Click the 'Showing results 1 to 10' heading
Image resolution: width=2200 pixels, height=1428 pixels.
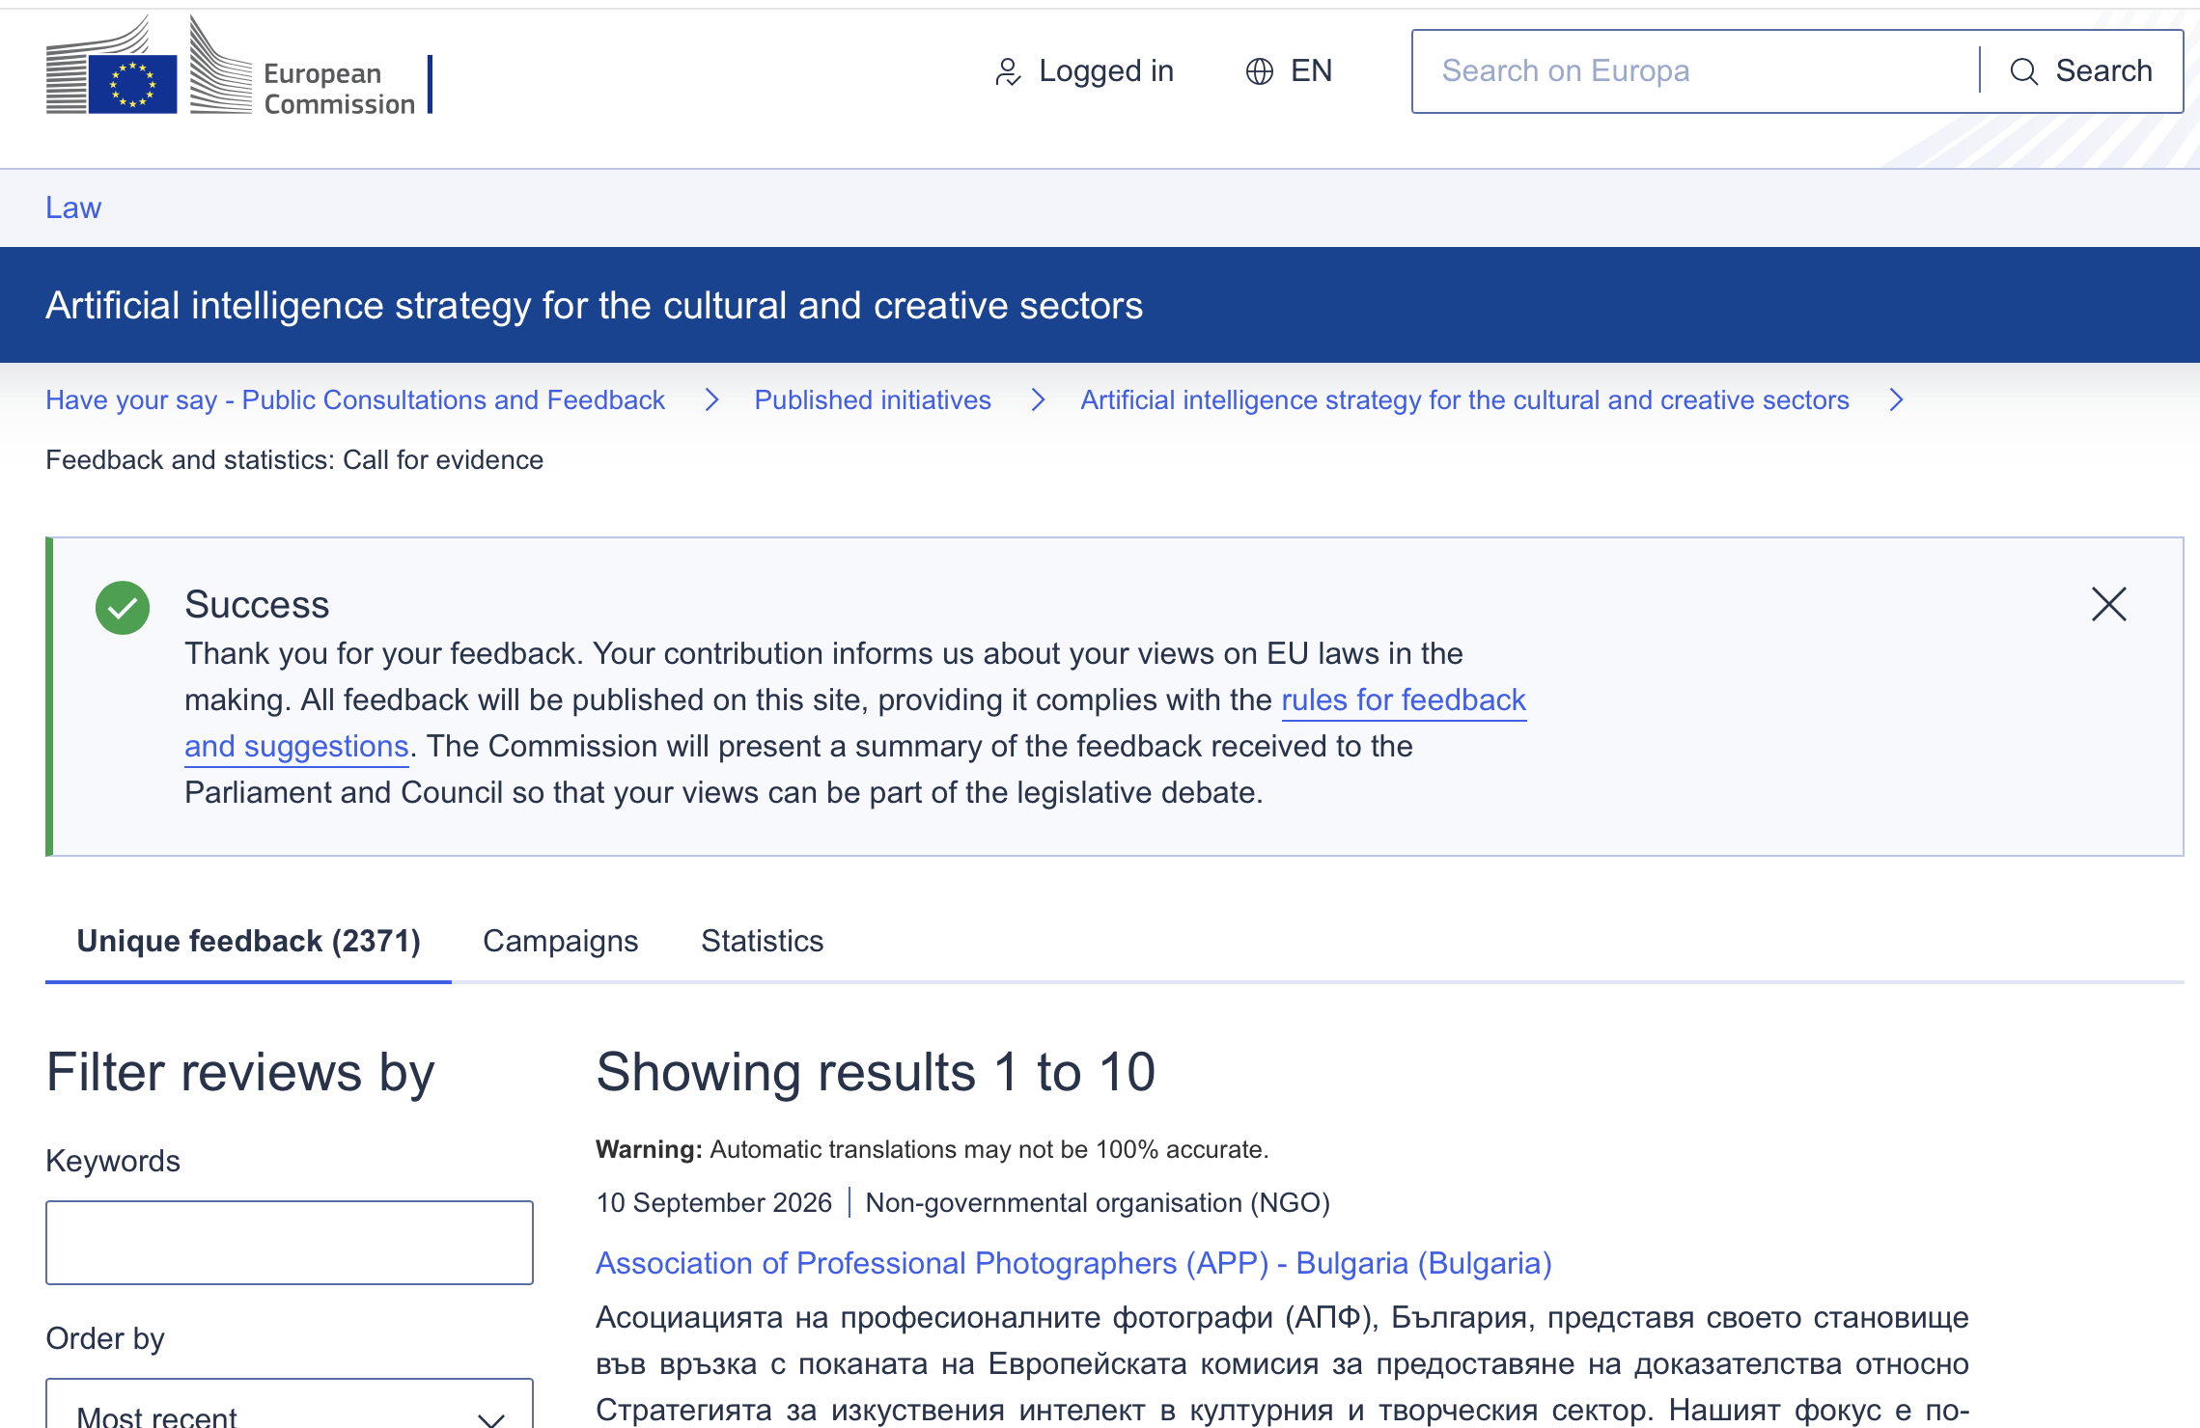coord(876,1072)
